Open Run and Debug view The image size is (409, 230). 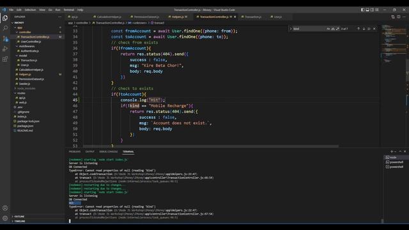tap(5, 49)
